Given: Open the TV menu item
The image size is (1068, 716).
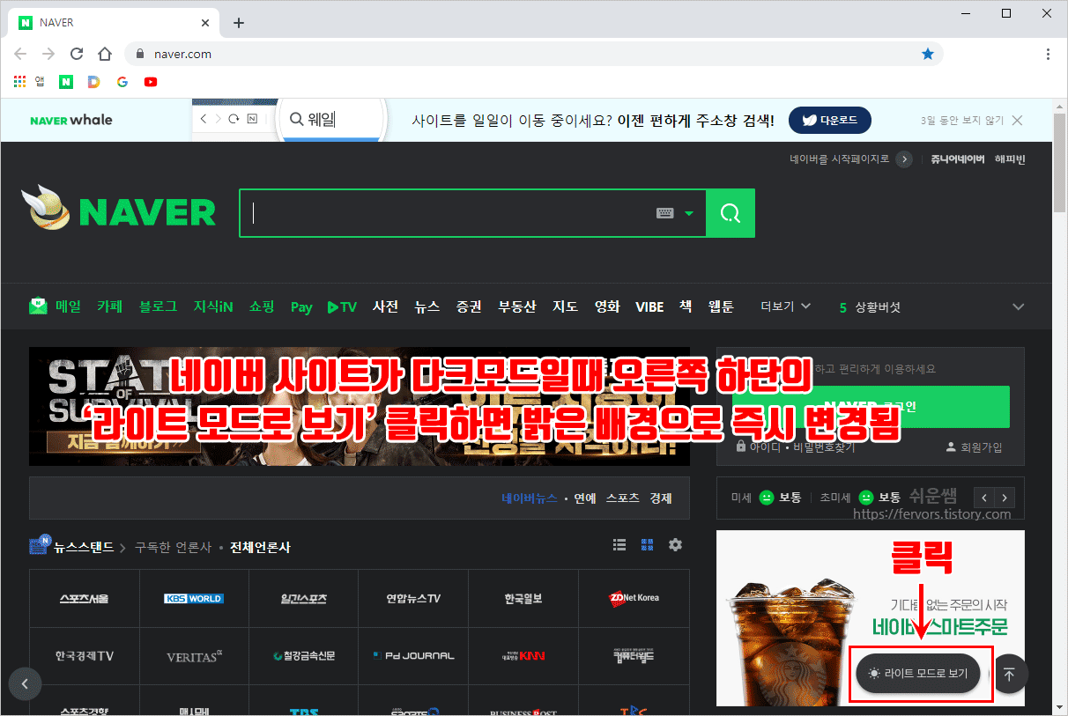Looking at the screenshot, I should 342,306.
